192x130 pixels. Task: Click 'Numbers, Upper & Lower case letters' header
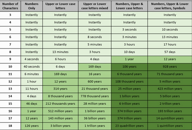coord(130,6)
